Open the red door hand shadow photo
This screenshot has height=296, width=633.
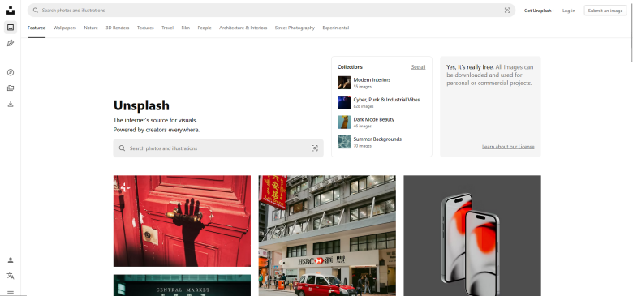click(x=182, y=221)
